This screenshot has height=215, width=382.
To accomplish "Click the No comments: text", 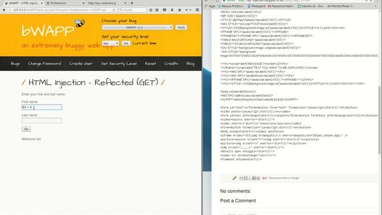I will point(235,191).
